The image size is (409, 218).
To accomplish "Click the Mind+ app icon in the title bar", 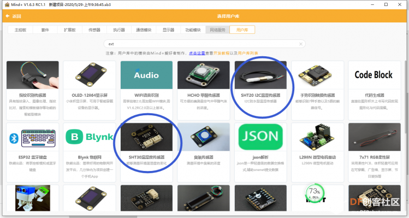I will (7, 4).
